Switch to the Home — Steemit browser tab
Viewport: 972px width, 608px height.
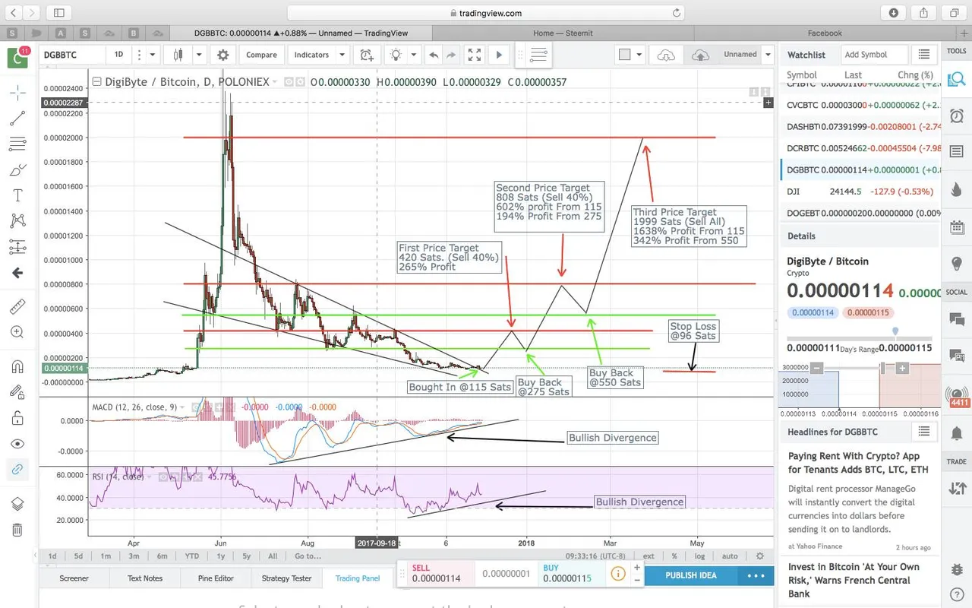(x=563, y=33)
